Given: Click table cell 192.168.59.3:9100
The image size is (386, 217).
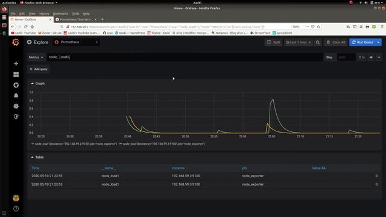Looking at the screenshot, I should (186, 184).
